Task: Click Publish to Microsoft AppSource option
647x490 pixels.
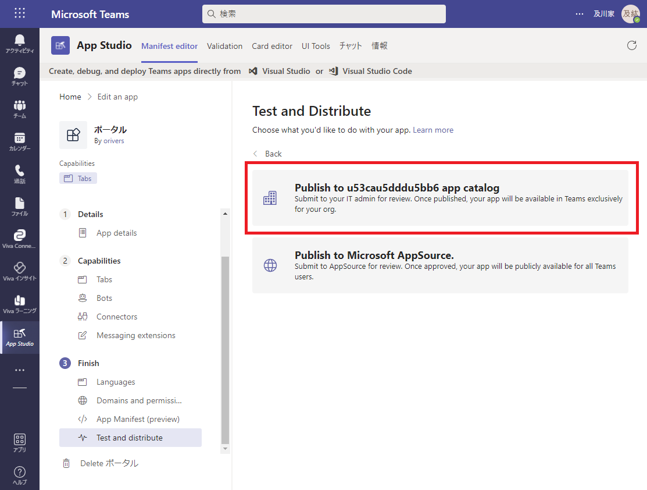Action: (x=440, y=265)
